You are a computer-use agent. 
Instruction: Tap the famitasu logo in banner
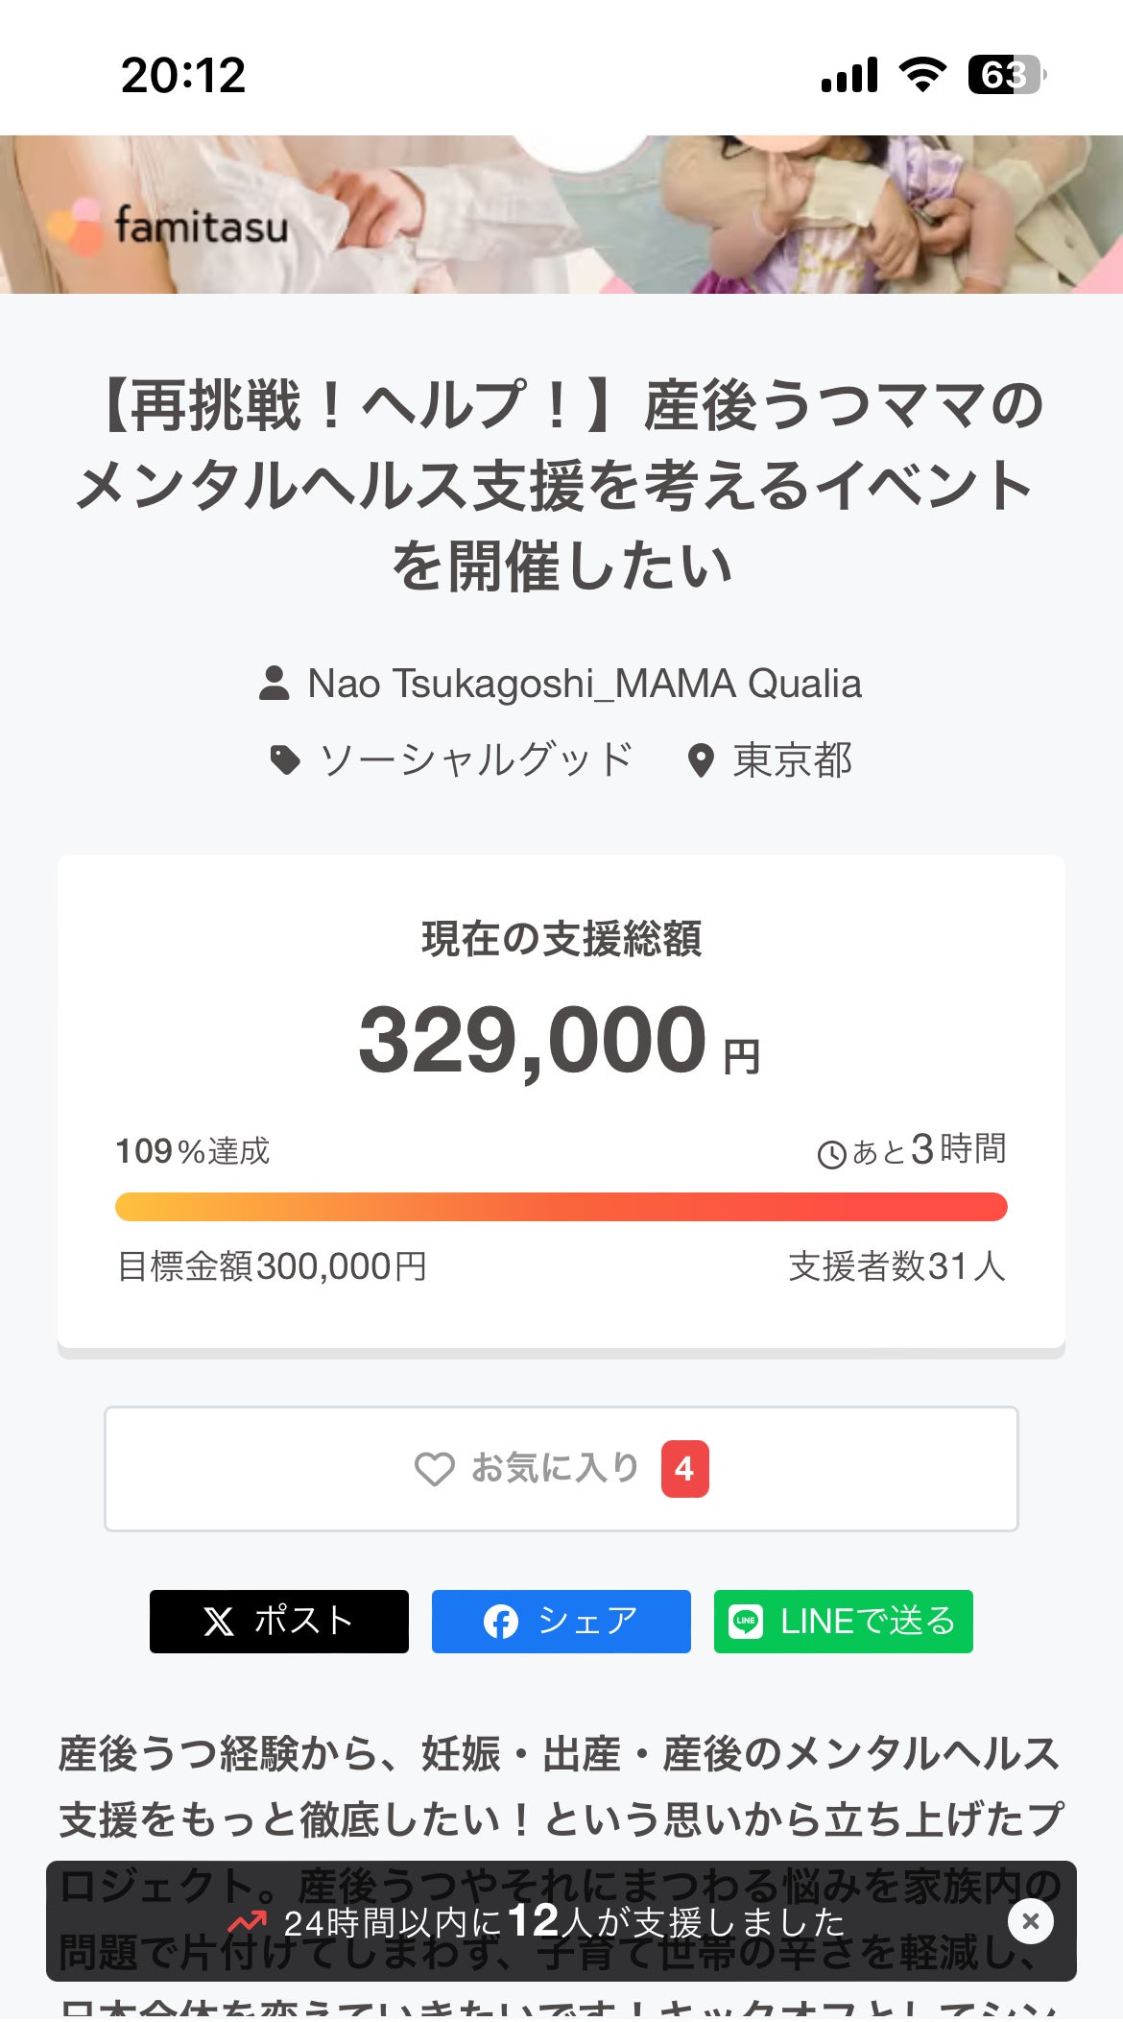point(171,227)
